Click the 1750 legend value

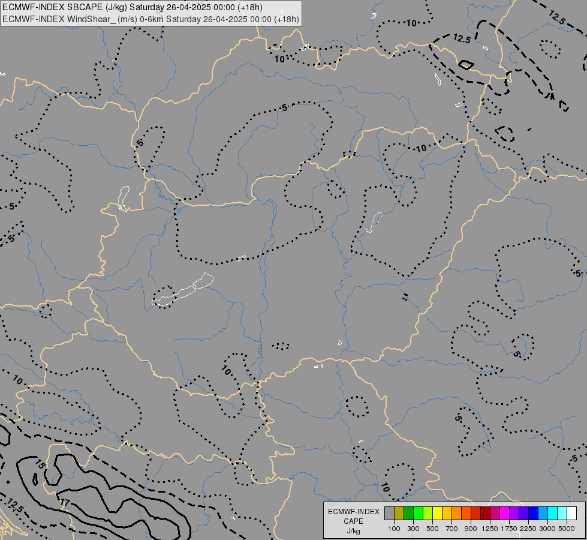(x=509, y=529)
